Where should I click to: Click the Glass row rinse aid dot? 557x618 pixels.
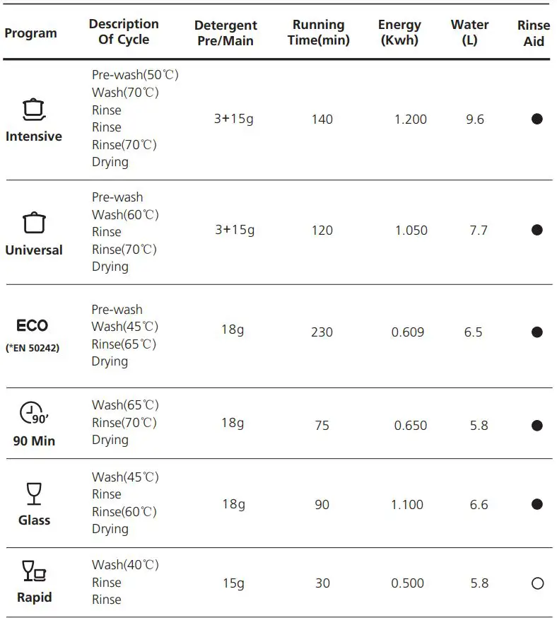click(x=537, y=504)
